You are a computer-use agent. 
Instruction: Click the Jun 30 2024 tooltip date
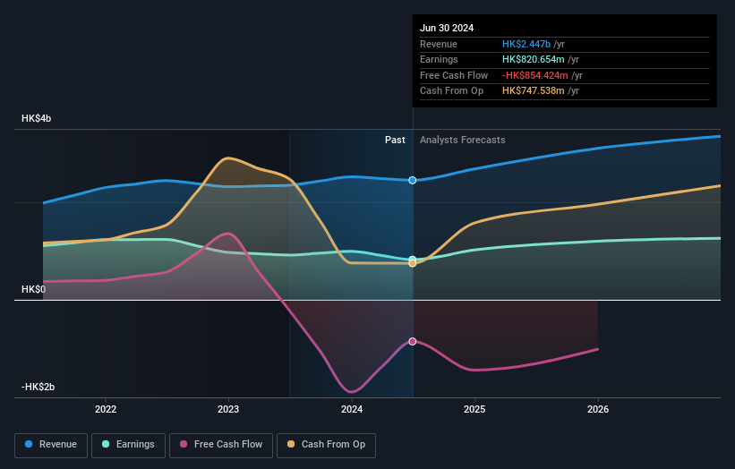447,28
